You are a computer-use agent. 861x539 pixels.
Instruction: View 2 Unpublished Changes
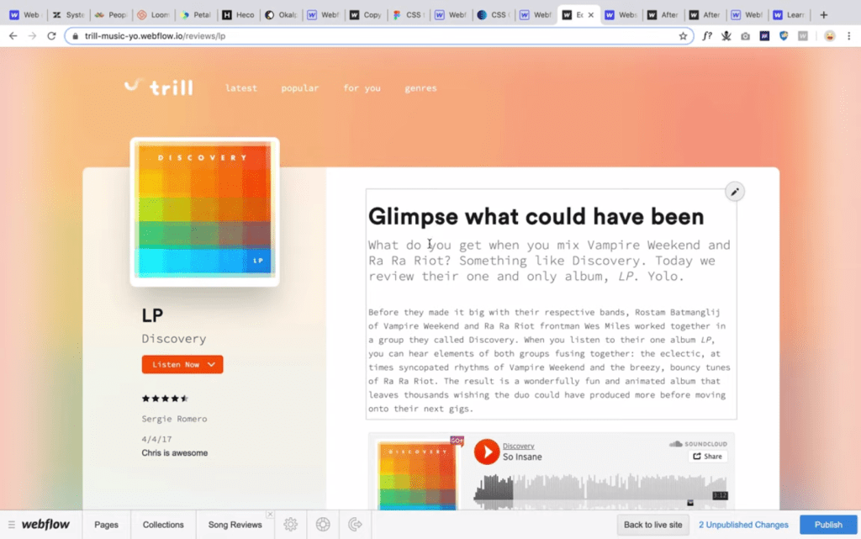point(743,525)
